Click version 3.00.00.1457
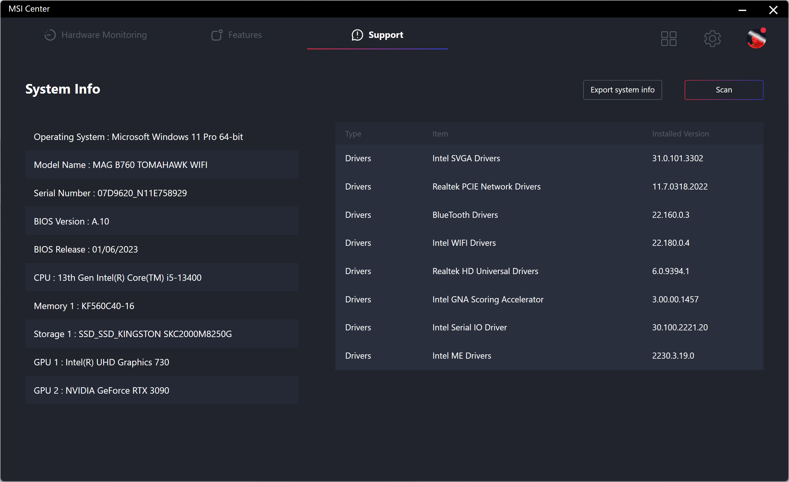789x482 pixels. pyautogui.click(x=675, y=299)
